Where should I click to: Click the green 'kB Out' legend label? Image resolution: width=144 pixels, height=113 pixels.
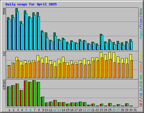141,79
